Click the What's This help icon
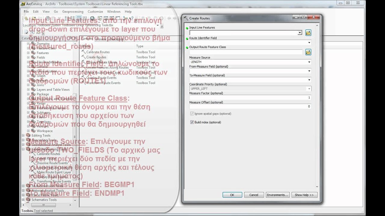385x216 pixels. coord(132,18)
